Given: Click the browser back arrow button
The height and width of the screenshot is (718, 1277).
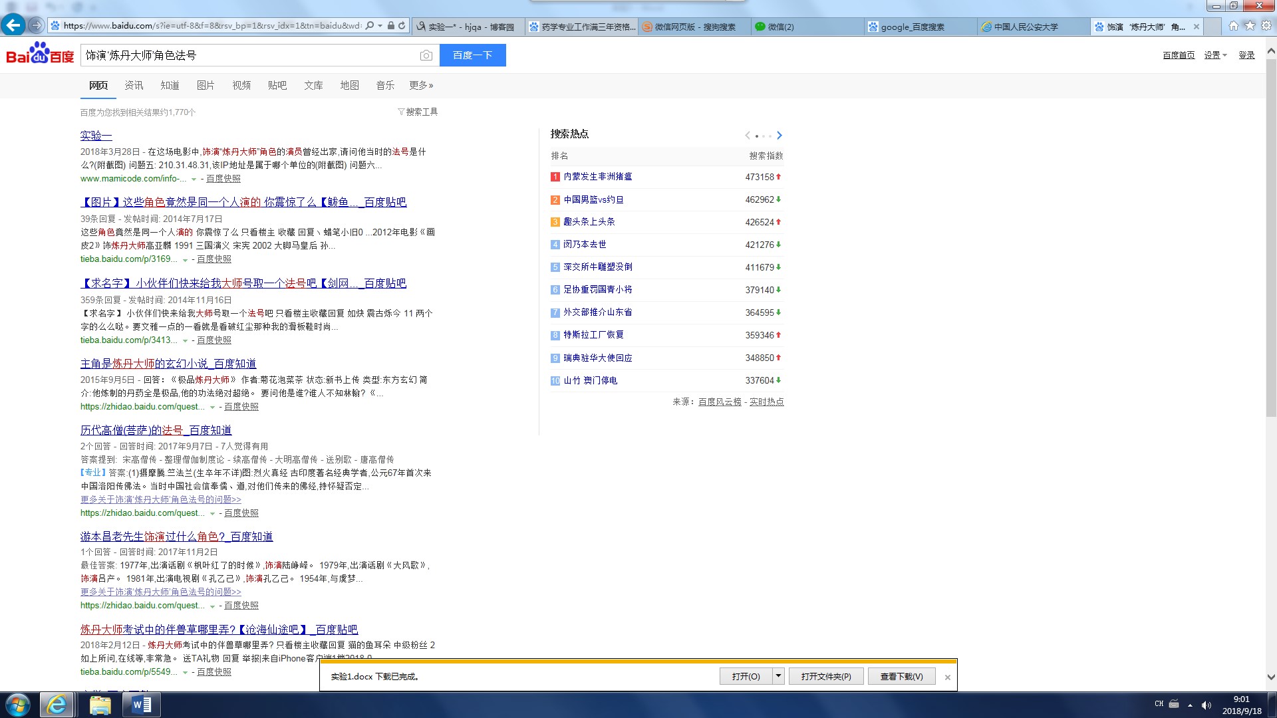Looking at the screenshot, I should [x=13, y=25].
